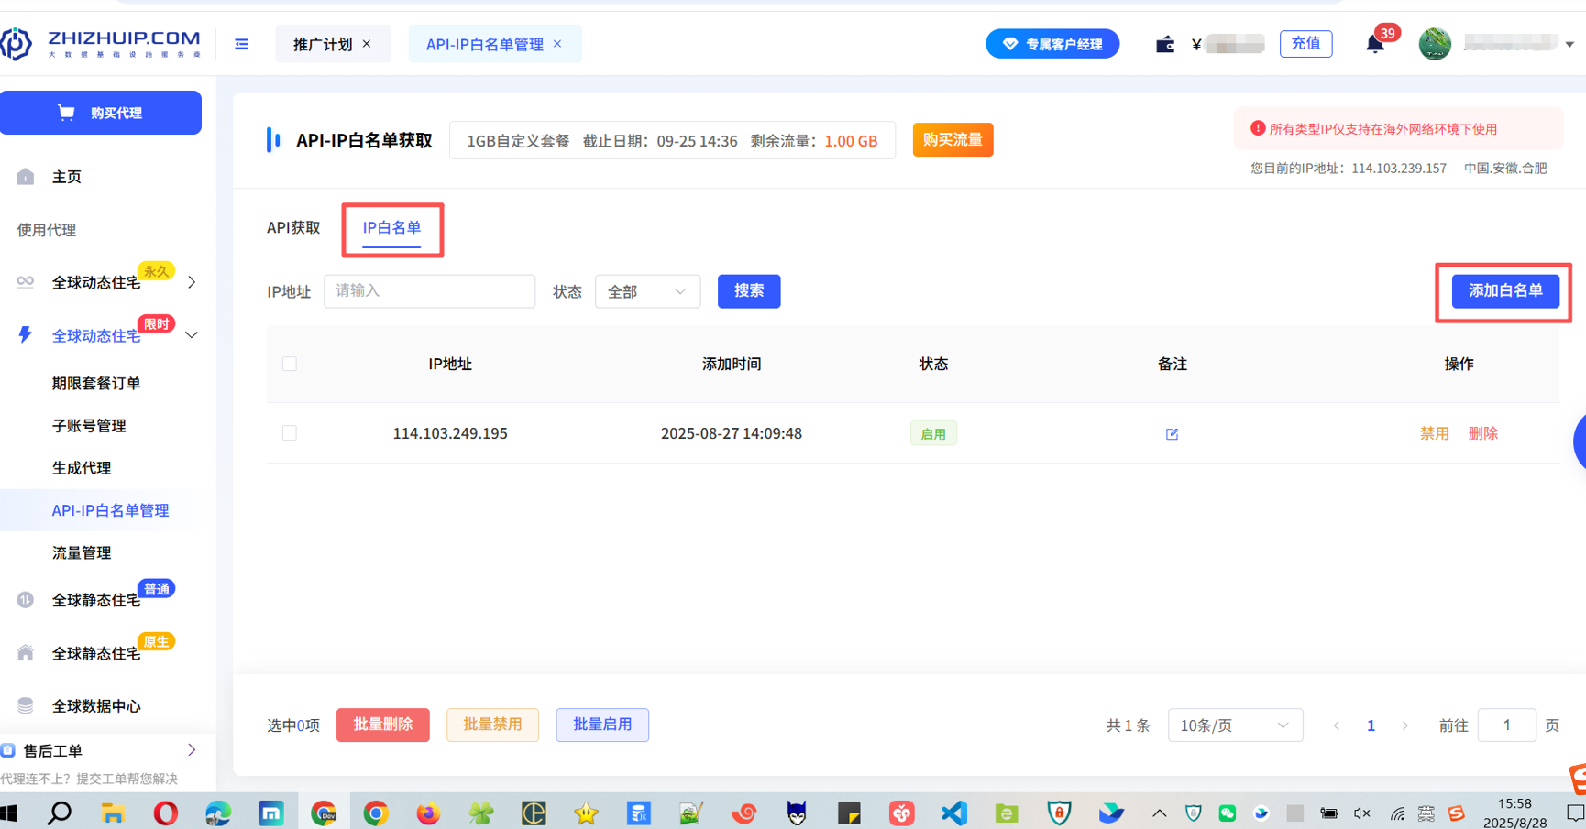Select page number 1

(x=1371, y=725)
